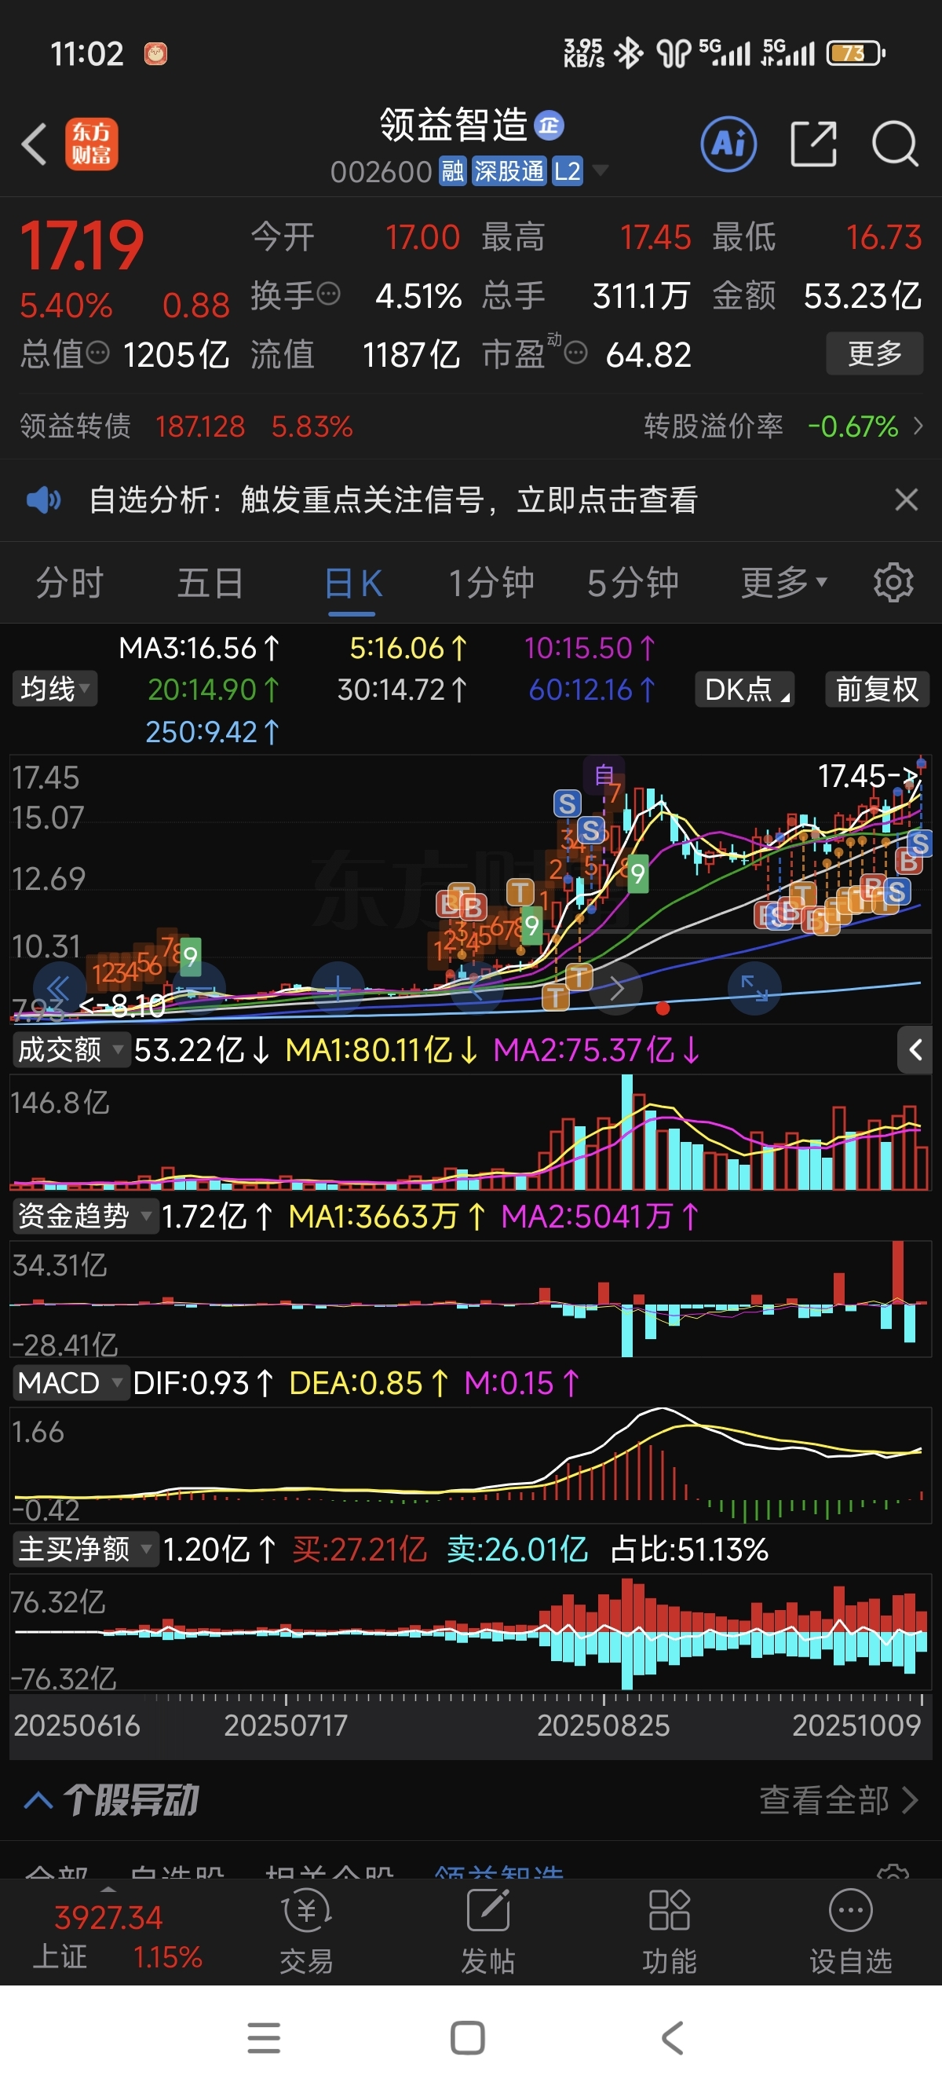Dismiss the 自选分析 notice banner
Viewport: 942px width, 2097px height.
[x=906, y=499]
